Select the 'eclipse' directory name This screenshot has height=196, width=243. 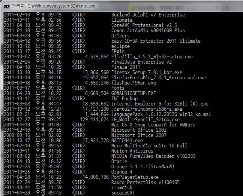coord(120,46)
